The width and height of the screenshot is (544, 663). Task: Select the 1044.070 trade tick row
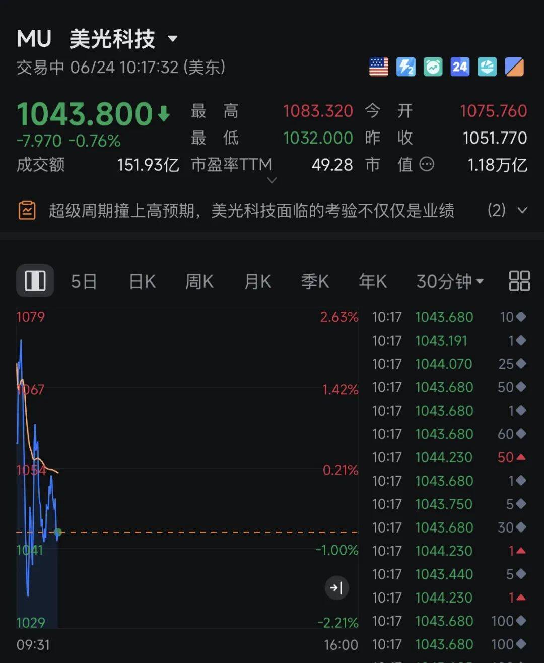(449, 364)
